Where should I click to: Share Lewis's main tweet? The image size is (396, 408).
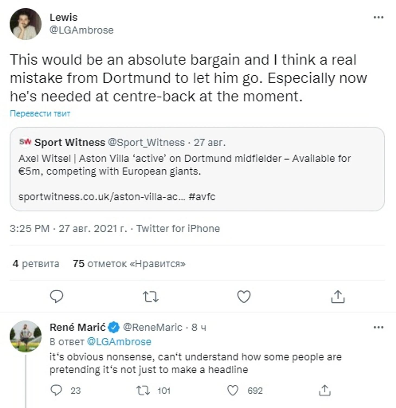click(338, 297)
